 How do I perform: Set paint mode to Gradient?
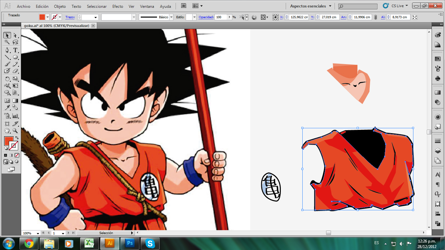pos(11,155)
